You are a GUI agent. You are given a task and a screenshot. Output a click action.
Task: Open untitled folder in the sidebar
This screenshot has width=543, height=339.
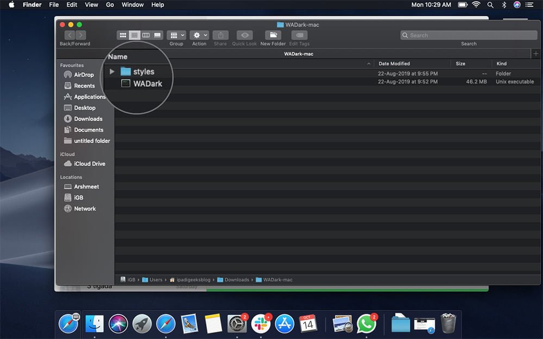coord(87,141)
